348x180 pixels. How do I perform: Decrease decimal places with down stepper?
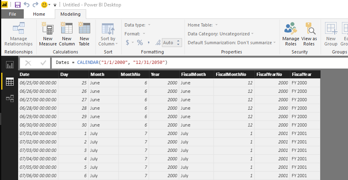[178, 44]
